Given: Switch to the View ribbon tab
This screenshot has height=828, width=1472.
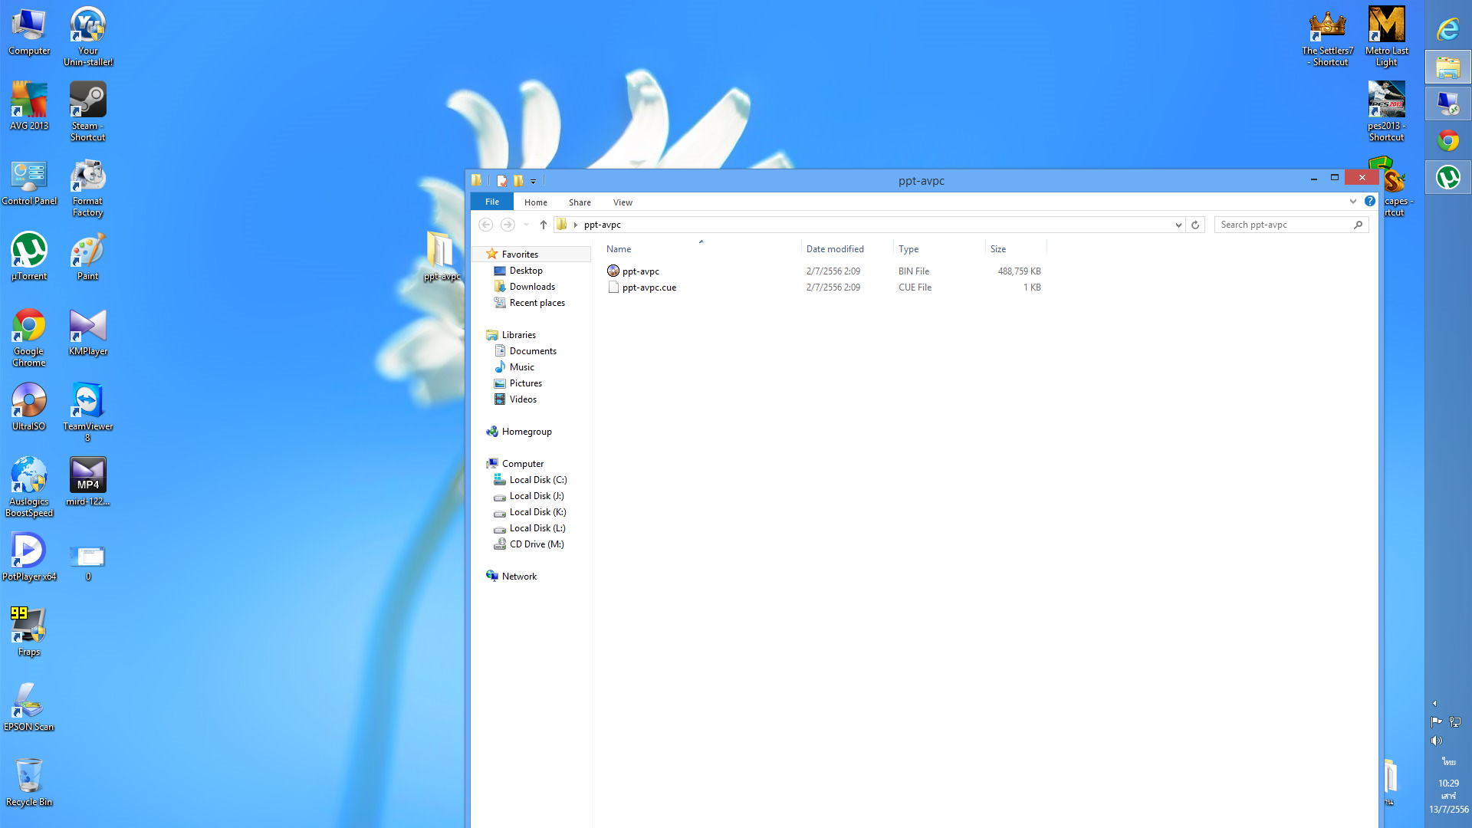Looking at the screenshot, I should click(623, 202).
